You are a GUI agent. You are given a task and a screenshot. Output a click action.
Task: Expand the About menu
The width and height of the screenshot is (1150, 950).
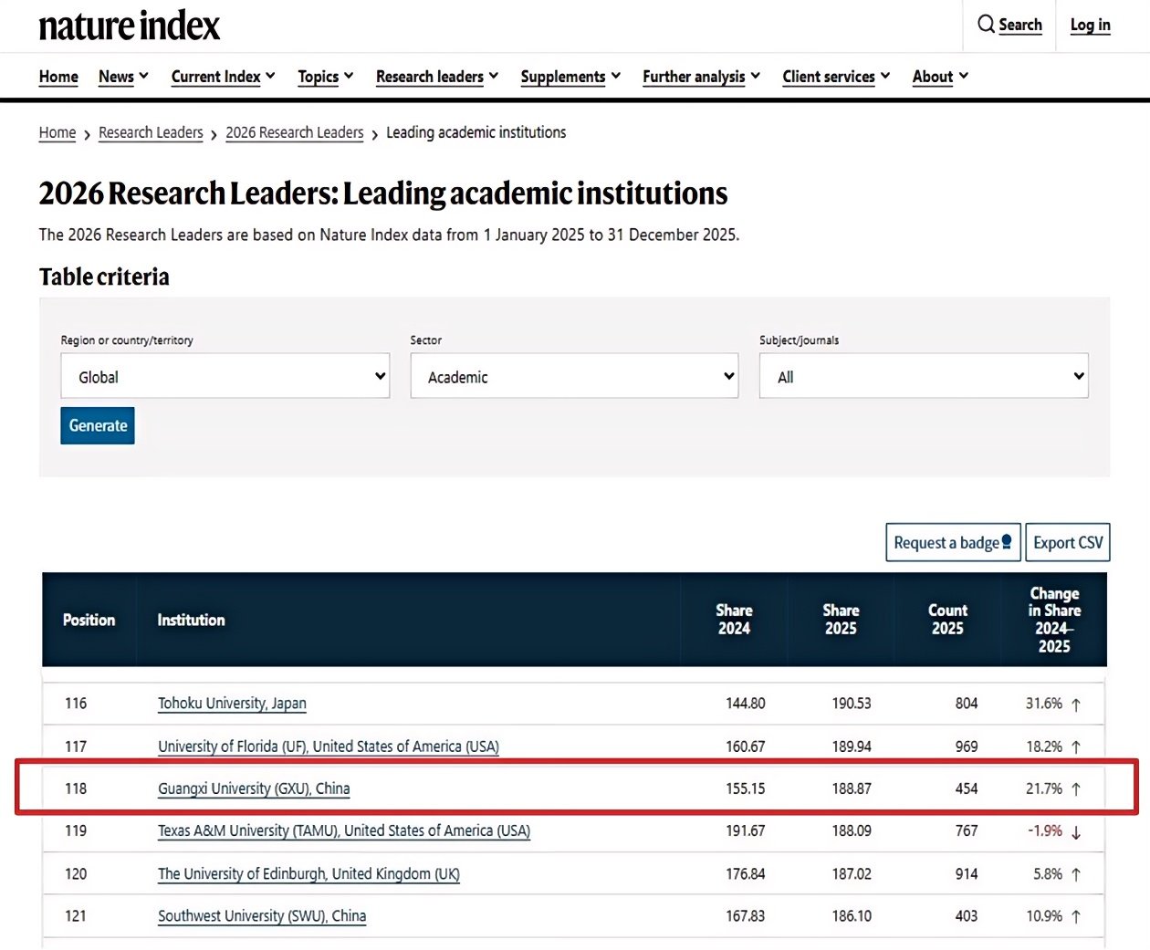click(940, 77)
